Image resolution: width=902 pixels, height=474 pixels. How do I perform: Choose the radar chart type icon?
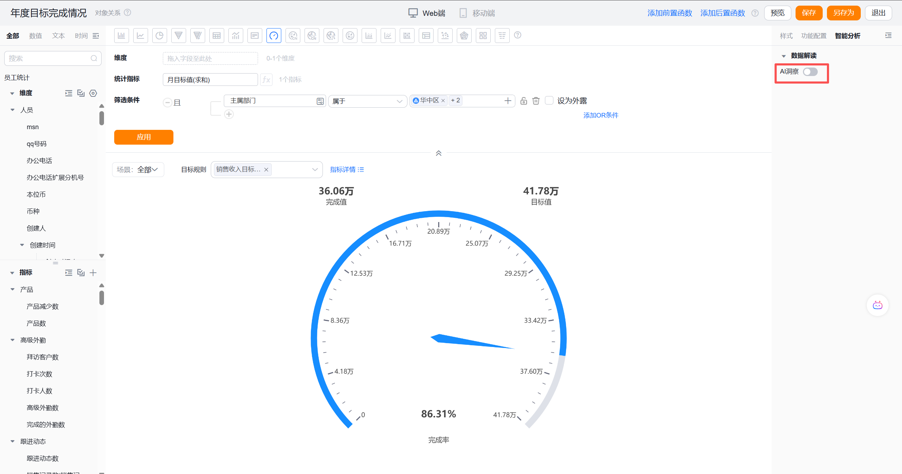click(x=464, y=36)
